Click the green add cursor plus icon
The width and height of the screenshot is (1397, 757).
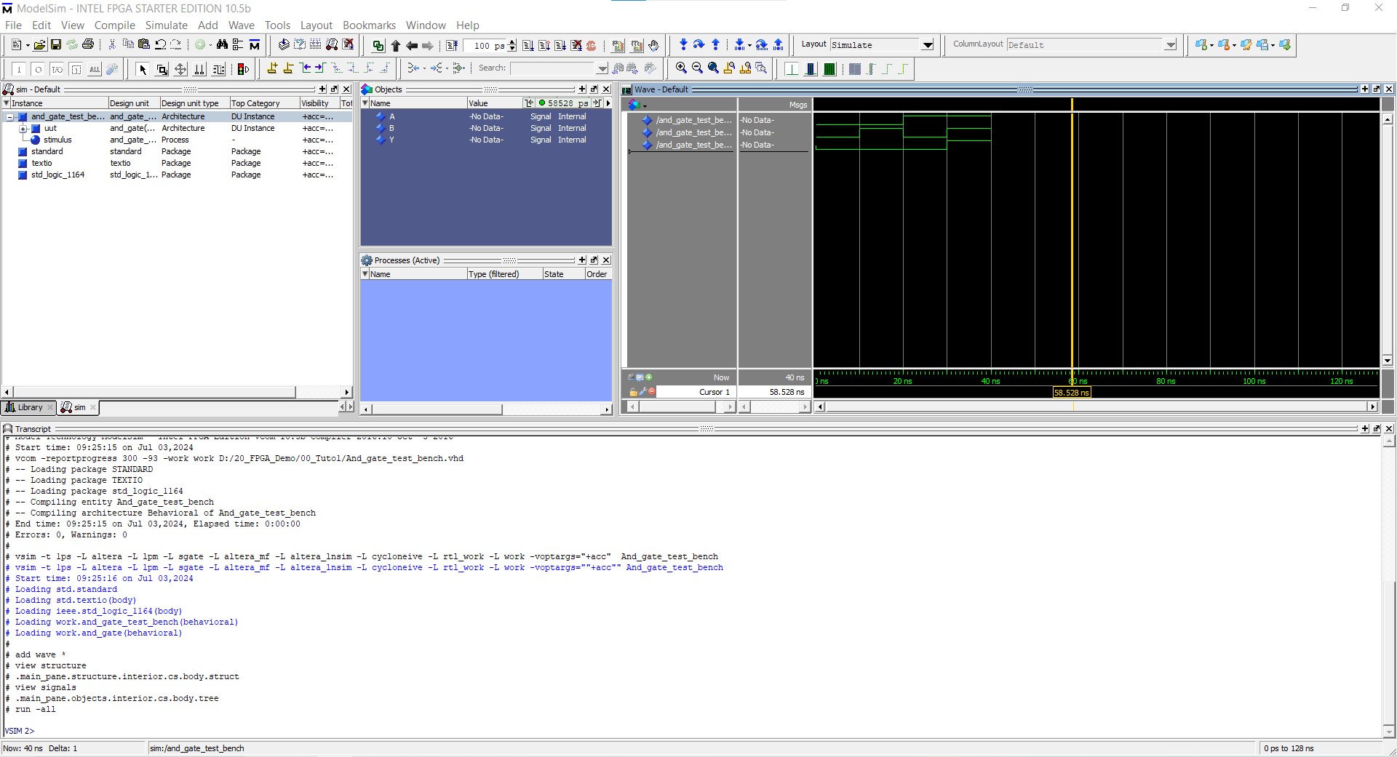649,377
